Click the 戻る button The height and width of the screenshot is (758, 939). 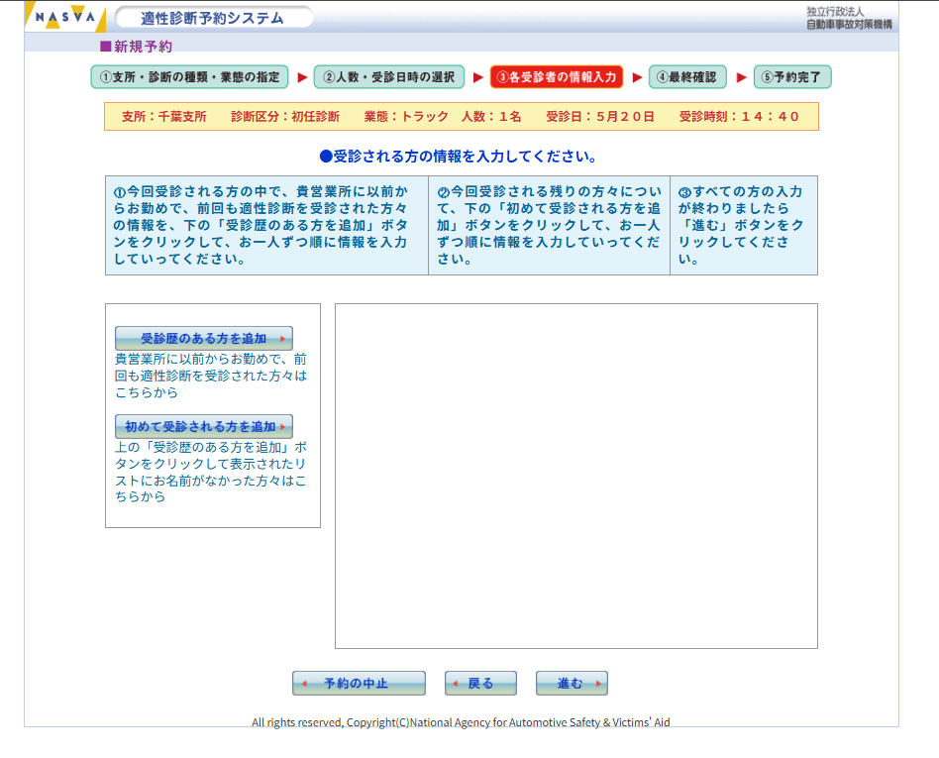tap(480, 683)
